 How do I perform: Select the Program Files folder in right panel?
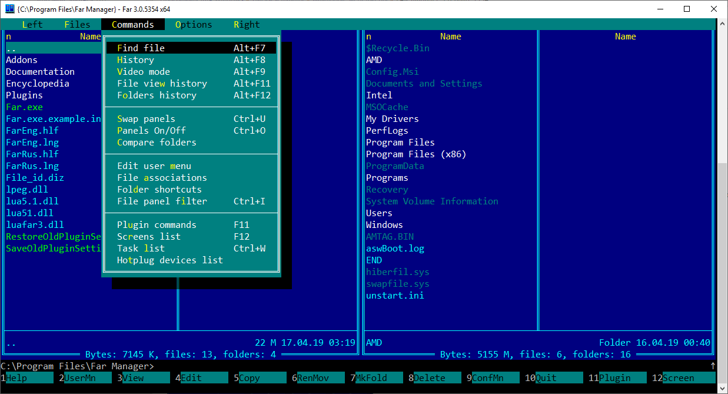[400, 143]
